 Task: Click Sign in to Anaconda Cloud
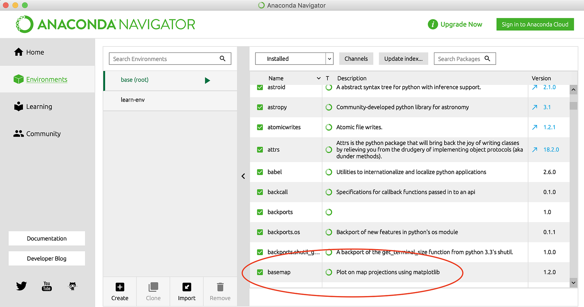[535, 24]
